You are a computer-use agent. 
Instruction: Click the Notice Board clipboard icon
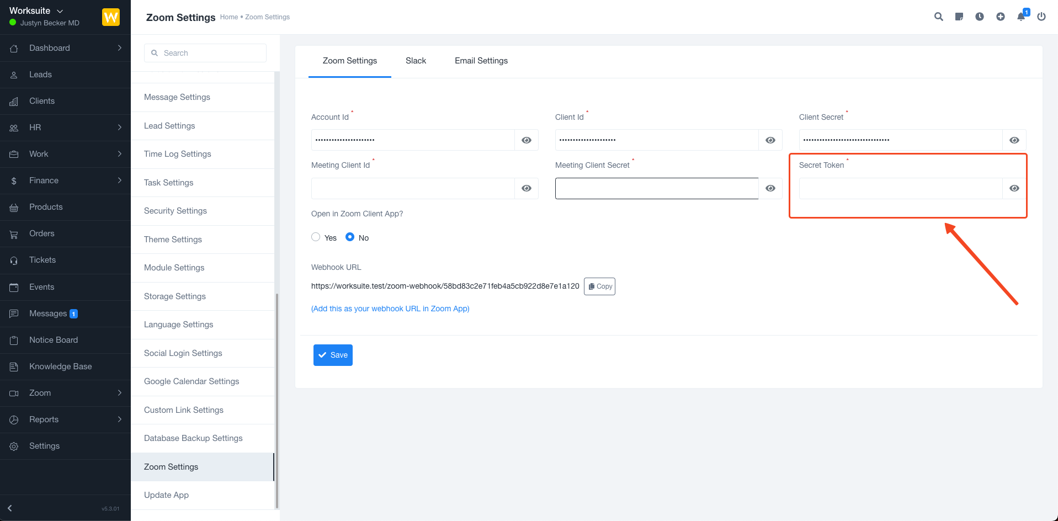click(x=14, y=340)
